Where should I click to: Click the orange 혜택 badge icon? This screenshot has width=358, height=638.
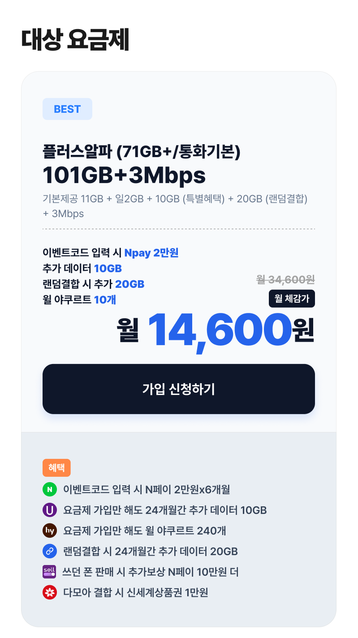pyautogui.click(x=56, y=467)
